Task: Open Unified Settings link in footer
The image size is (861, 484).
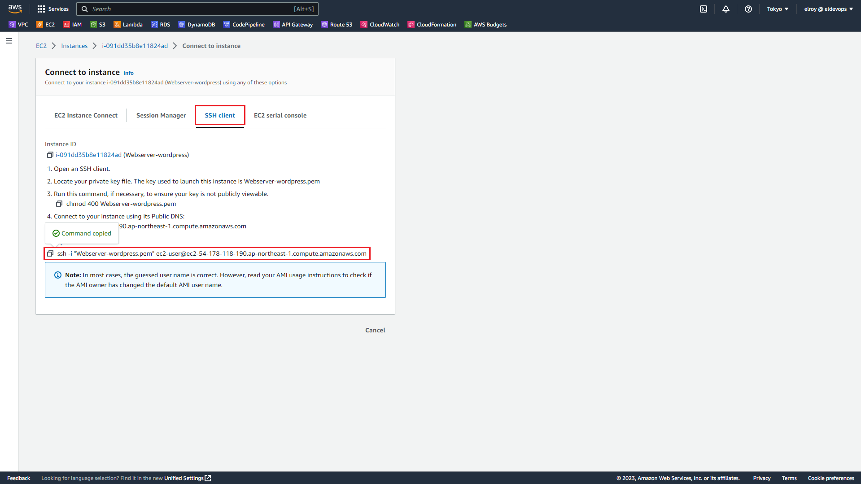Action: click(x=188, y=478)
